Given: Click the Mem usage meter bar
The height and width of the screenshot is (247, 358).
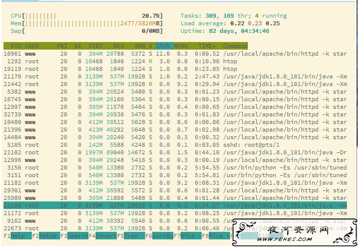Looking at the screenshot, I should (x=87, y=23).
